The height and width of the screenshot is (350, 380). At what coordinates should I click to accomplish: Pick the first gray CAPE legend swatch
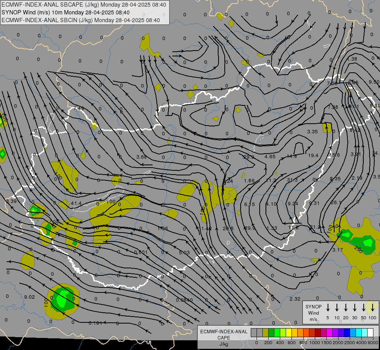pos(254,332)
